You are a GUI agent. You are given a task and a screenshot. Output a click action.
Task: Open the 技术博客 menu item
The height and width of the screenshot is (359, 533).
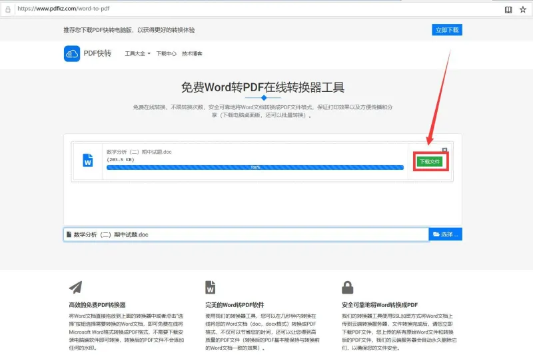192,53
